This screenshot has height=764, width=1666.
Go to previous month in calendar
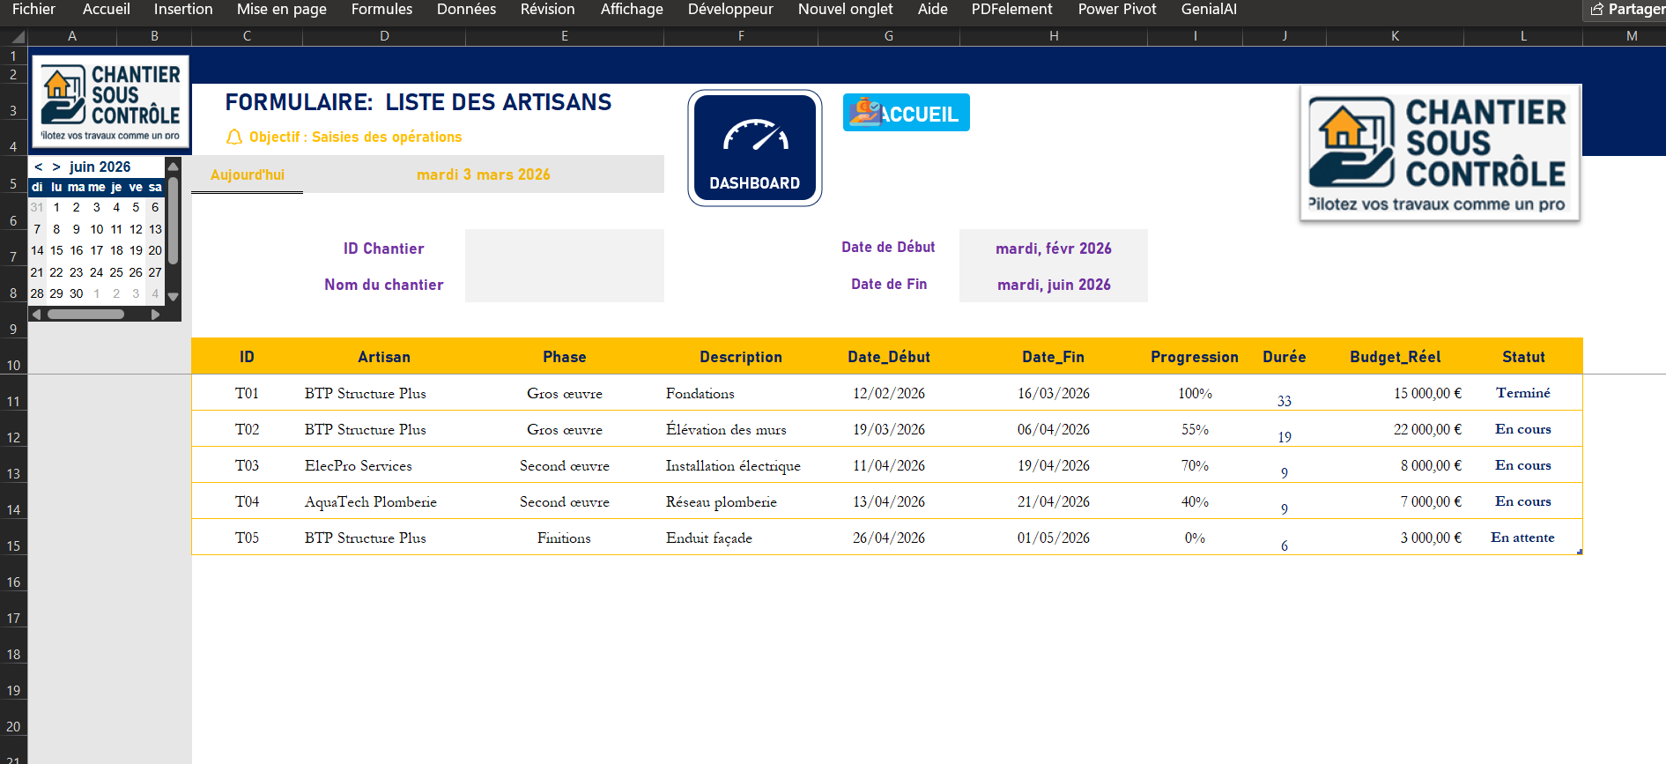coord(39,167)
